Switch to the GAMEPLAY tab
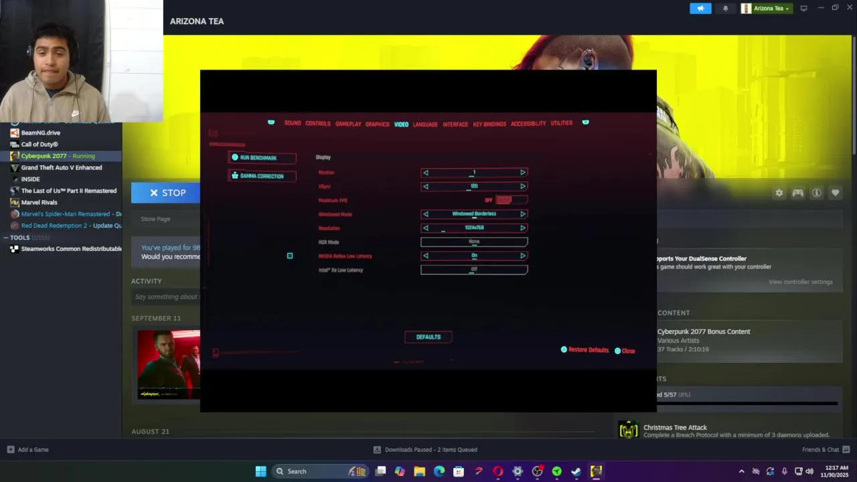The height and width of the screenshot is (482, 857). [x=348, y=124]
